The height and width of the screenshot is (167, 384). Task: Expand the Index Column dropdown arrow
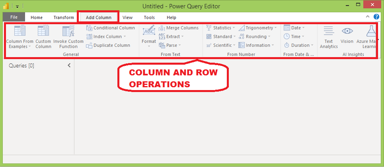click(125, 36)
